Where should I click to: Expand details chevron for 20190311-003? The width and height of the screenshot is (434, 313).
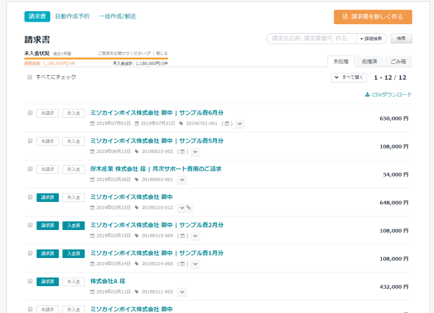tap(182, 292)
